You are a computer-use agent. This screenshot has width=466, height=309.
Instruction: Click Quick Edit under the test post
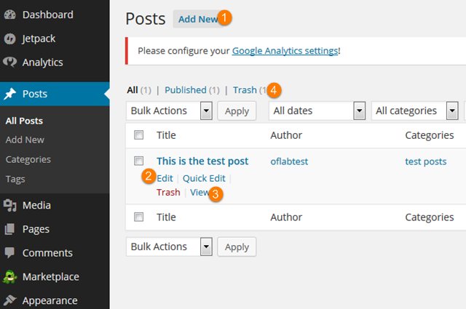(204, 178)
